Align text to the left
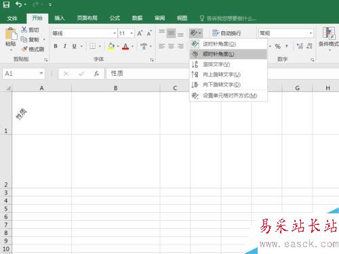 tap(162, 46)
